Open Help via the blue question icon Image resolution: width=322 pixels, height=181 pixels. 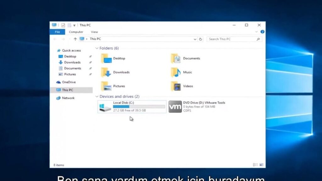(x=262, y=32)
